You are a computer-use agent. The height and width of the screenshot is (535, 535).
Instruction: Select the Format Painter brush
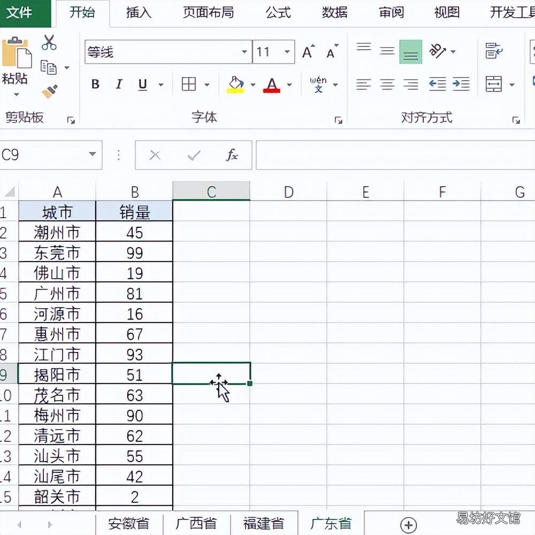click(x=50, y=91)
